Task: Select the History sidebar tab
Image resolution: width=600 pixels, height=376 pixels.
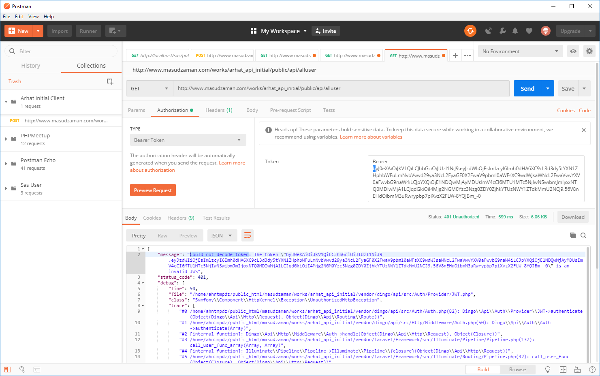Action: click(x=31, y=66)
